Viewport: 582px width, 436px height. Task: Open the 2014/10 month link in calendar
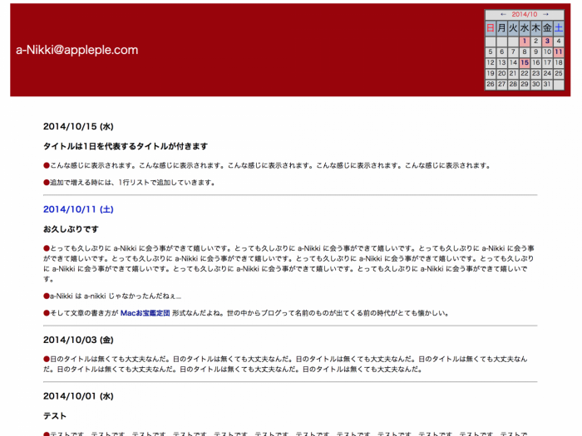coord(524,14)
